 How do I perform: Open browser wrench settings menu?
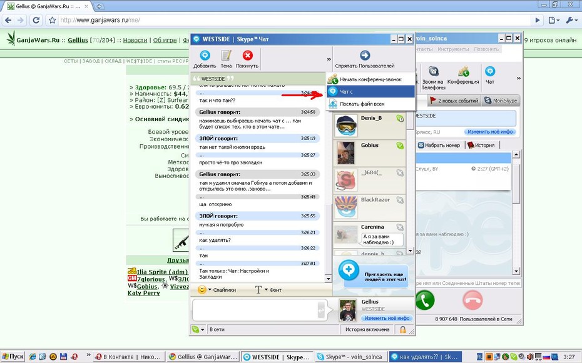tap(571, 20)
